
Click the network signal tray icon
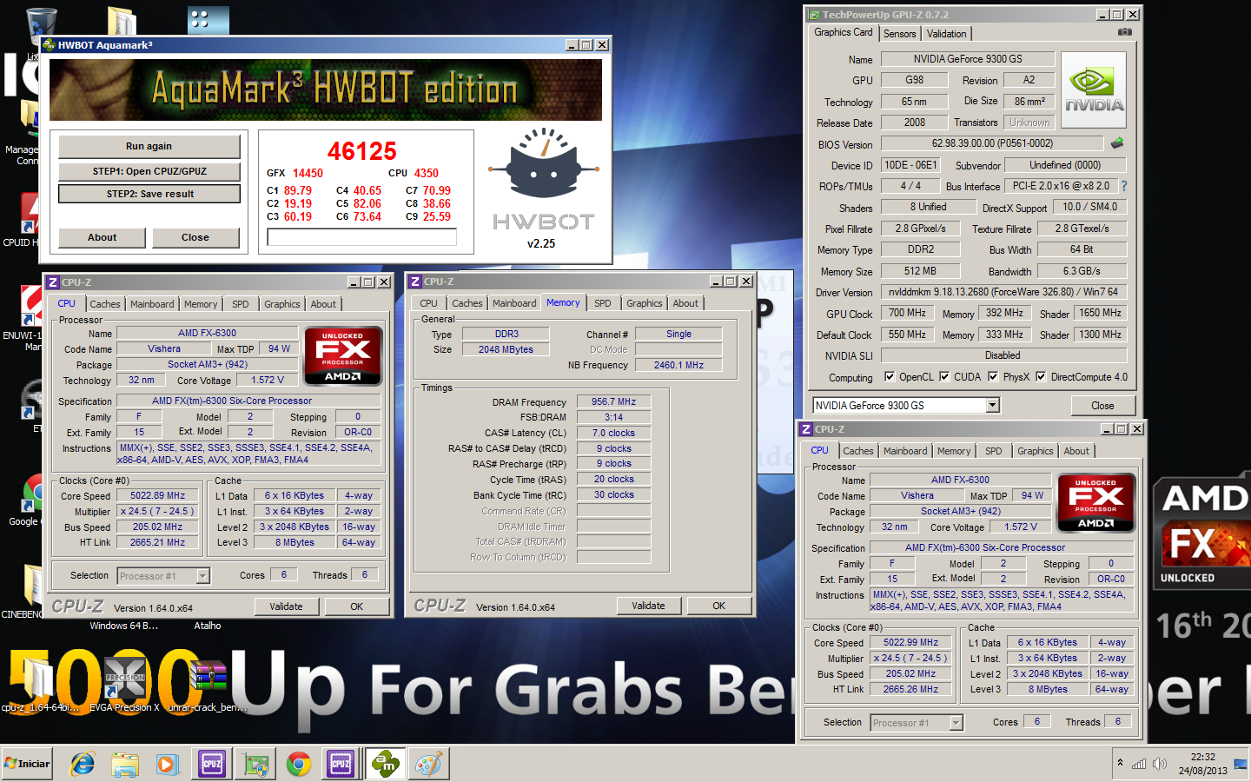(1138, 764)
